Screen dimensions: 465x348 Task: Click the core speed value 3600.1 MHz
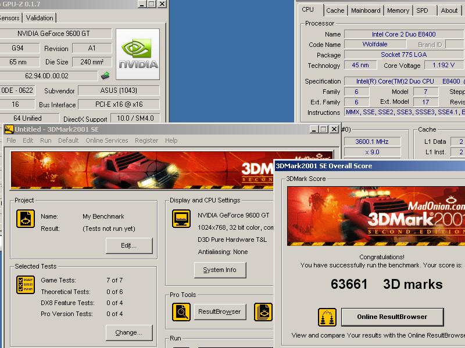click(372, 142)
